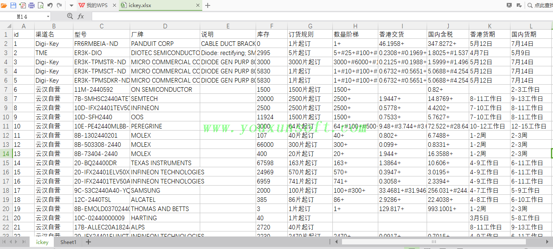Open print preview from the toolbar
This screenshot has height=249, width=553.
(x=40, y=5)
